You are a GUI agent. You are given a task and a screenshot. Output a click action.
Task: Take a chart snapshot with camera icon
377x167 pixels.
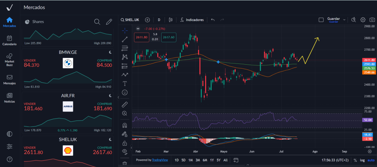(372, 20)
